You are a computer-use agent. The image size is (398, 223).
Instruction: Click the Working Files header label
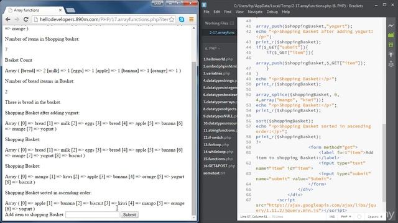217,24
